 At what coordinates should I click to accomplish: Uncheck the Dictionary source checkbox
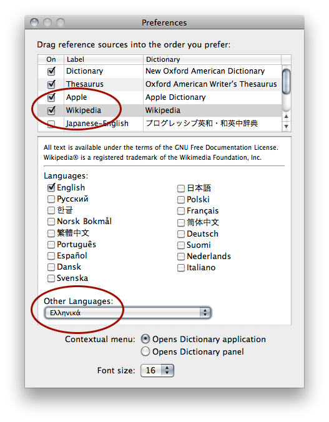pos(51,71)
